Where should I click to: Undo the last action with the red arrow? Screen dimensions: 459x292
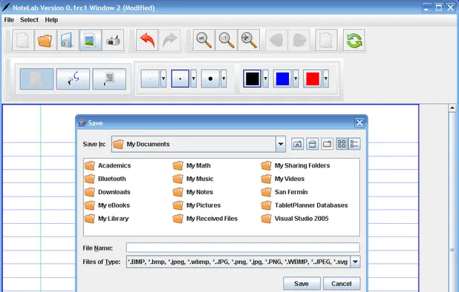point(147,40)
